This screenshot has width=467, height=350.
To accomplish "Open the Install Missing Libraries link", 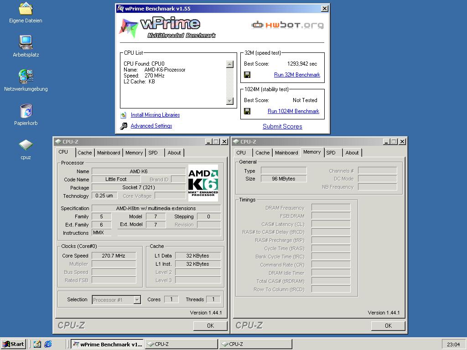I will (155, 115).
